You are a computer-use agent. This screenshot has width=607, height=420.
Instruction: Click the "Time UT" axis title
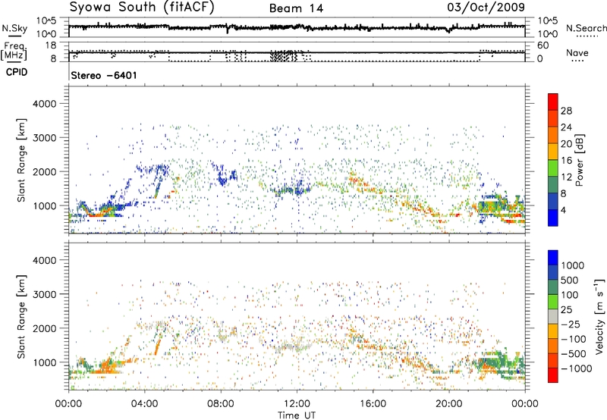(297, 415)
